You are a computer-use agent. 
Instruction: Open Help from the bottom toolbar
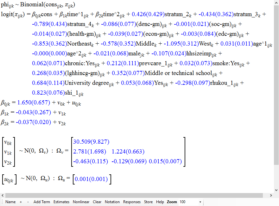(x=160, y=202)
